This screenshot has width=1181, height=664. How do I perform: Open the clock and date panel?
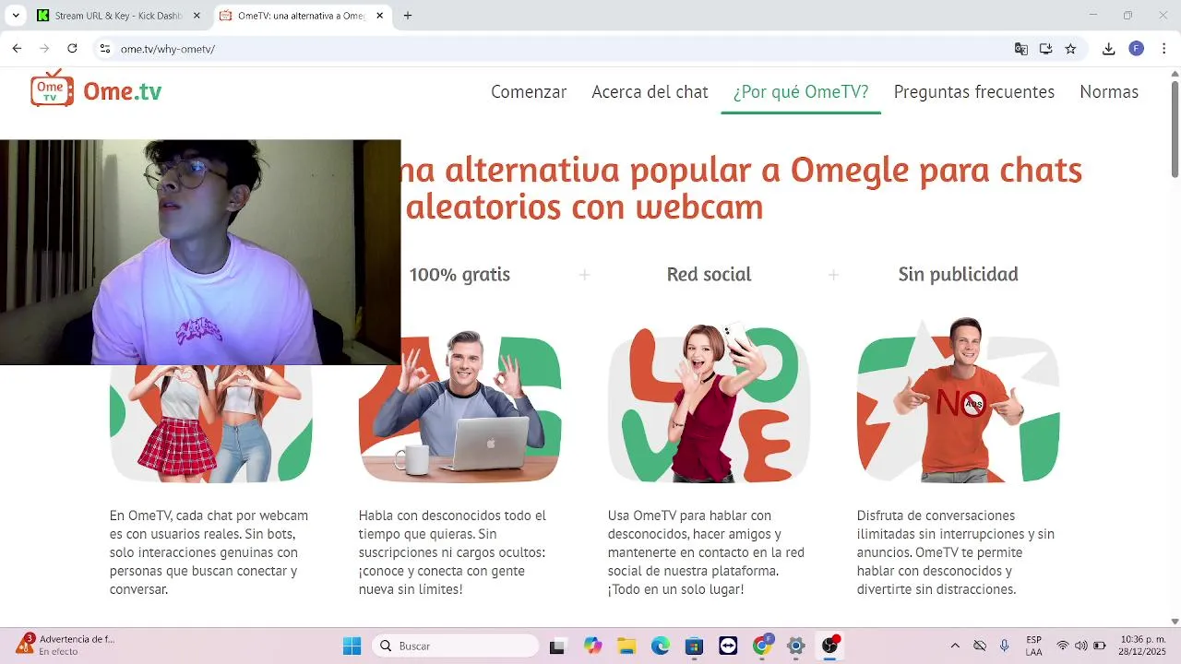(1142, 646)
